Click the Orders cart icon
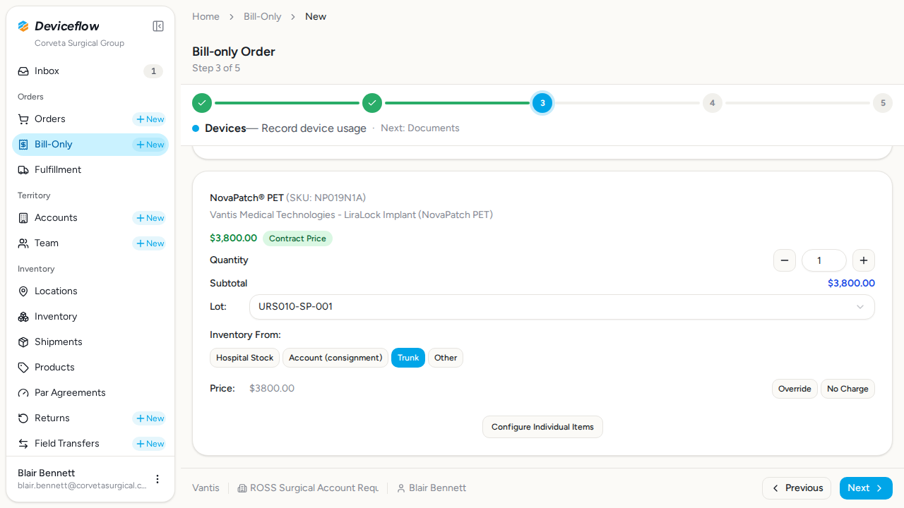Screen dimensions: 904x508 (x=23, y=119)
